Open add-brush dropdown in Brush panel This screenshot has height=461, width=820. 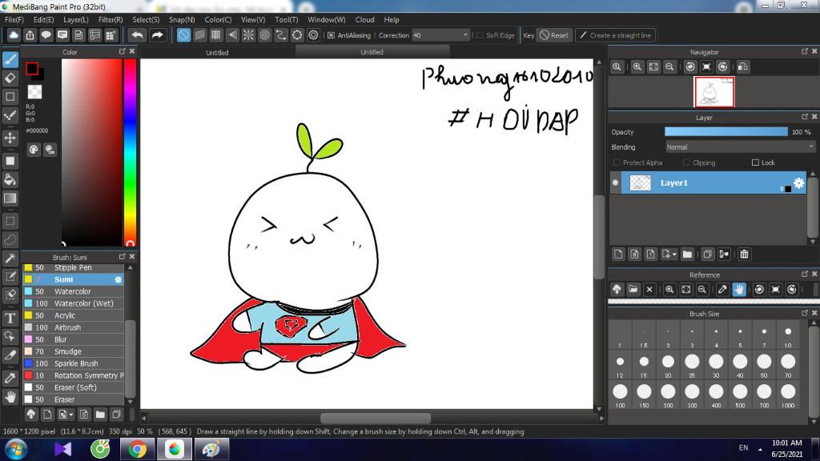click(x=71, y=415)
